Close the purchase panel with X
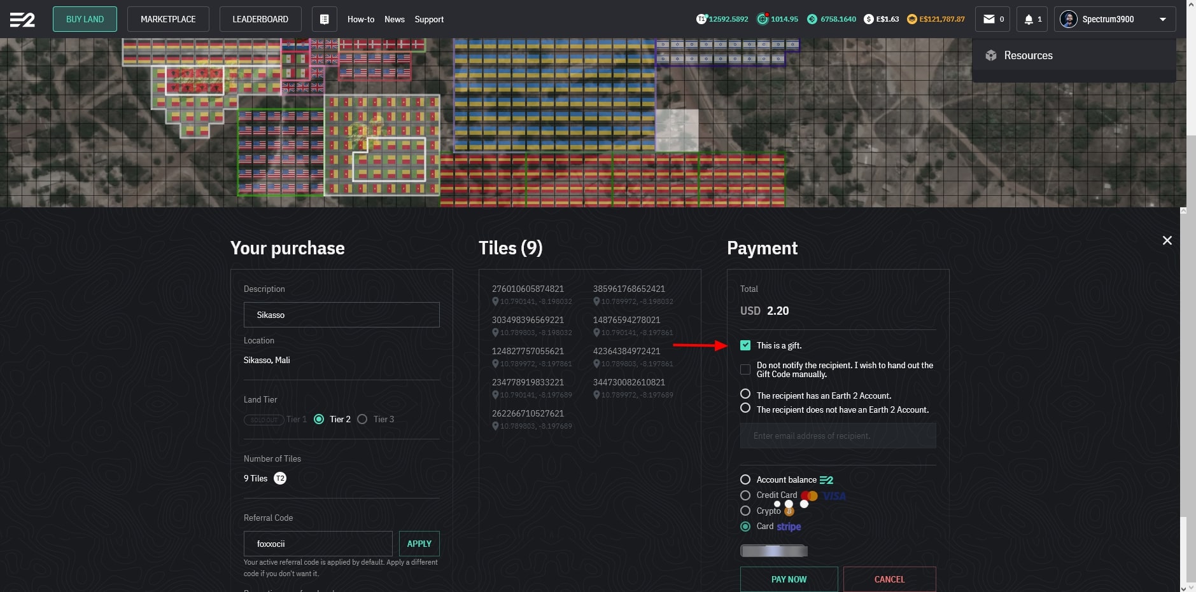Viewport: 1196px width, 592px height. (x=1167, y=240)
